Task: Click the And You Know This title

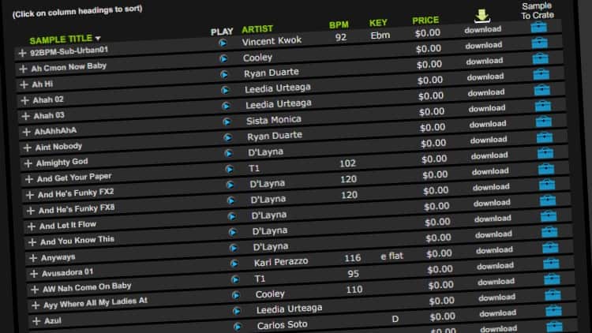Action: (x=77, y=240)
